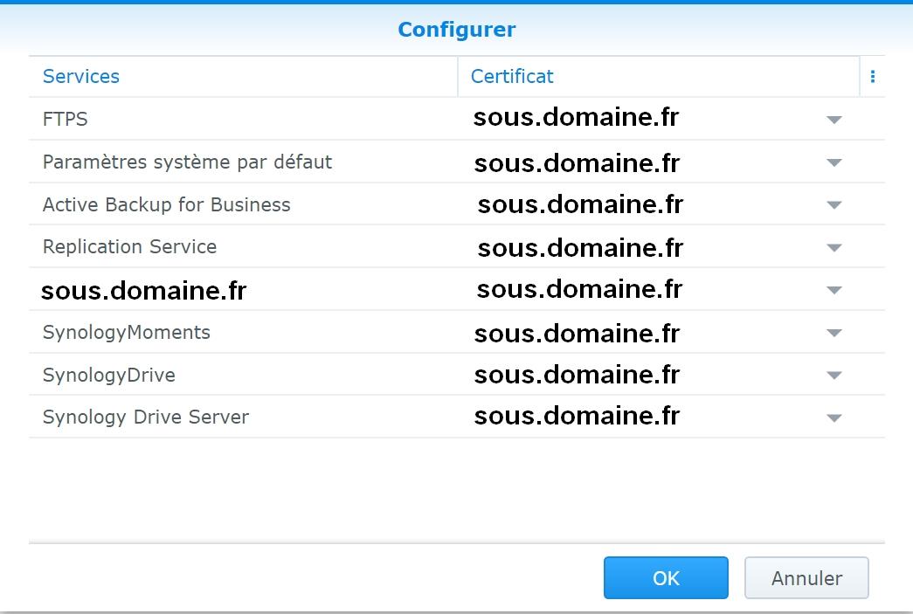This screenshot has height=614, width=913.
Task: Click the OK button
Action: point(665,578)
